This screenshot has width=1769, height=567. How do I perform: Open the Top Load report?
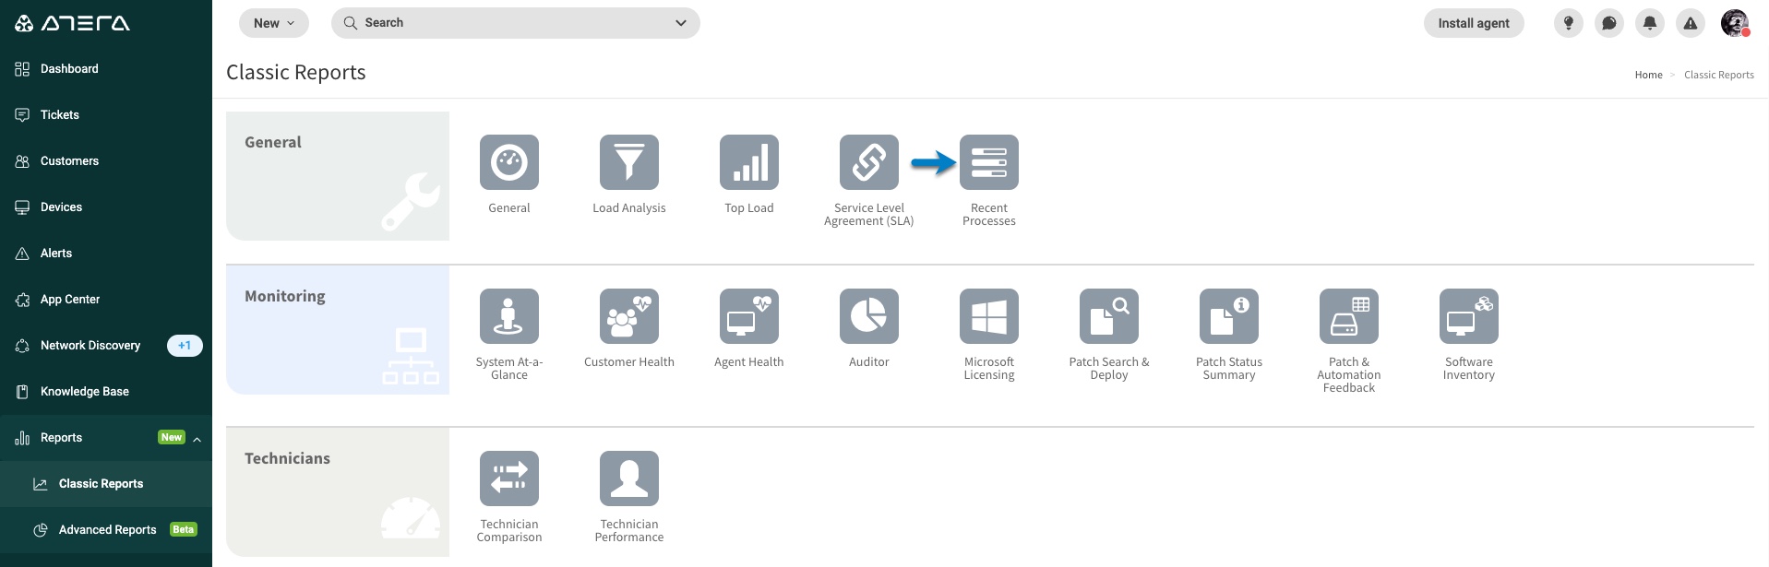(x=748, y=162)
